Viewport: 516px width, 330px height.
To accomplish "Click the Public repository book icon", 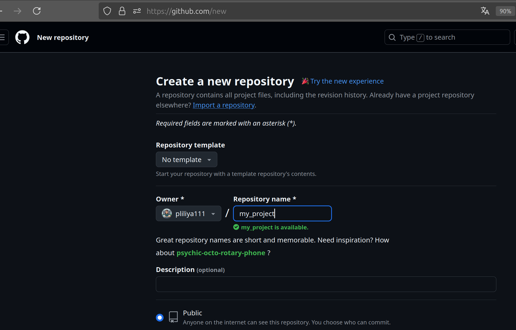I will point(173,317).
